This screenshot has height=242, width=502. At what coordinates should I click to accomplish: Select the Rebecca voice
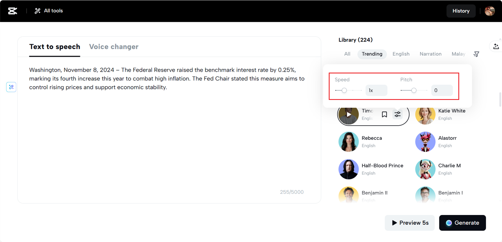[371, 141]
